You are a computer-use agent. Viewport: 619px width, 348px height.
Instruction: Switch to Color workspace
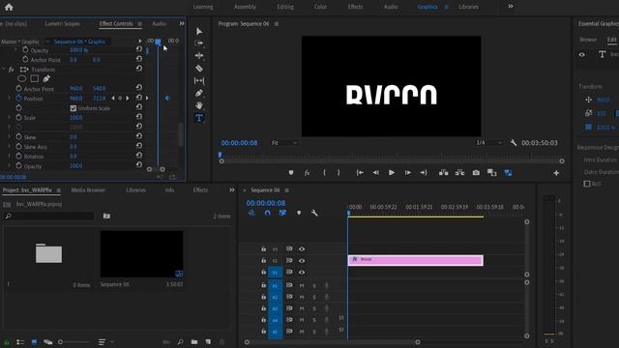click(320, 7)
